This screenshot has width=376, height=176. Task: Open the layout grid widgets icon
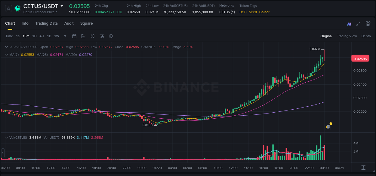point(368,24)
